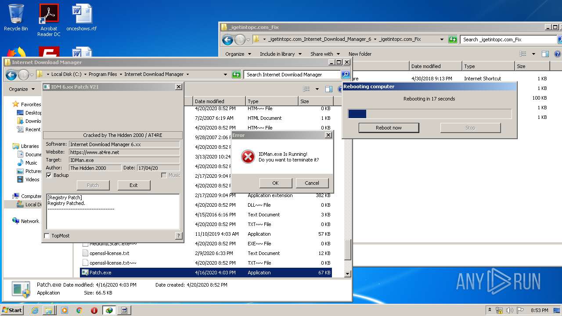562x316 pixels.
Task: Click the search magnifier in Internet Download Manager window
Action: click(x=346, y=75)
